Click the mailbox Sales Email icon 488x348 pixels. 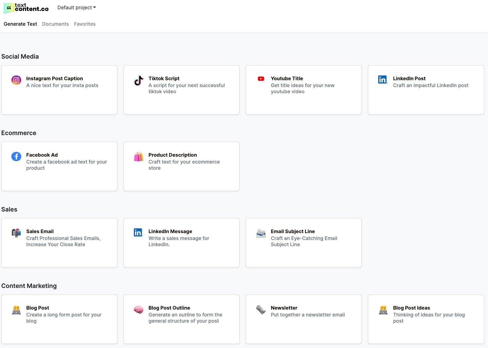pos(16,233)
